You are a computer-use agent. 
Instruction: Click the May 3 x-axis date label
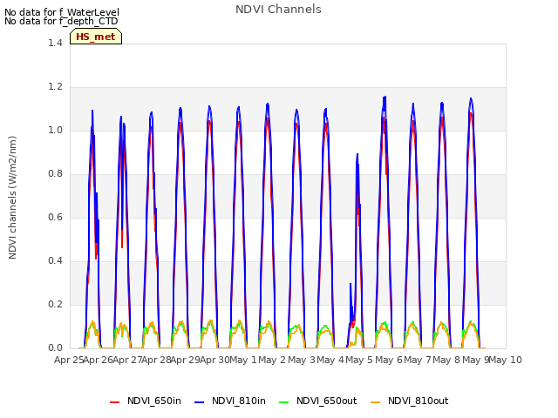[302, 360]
